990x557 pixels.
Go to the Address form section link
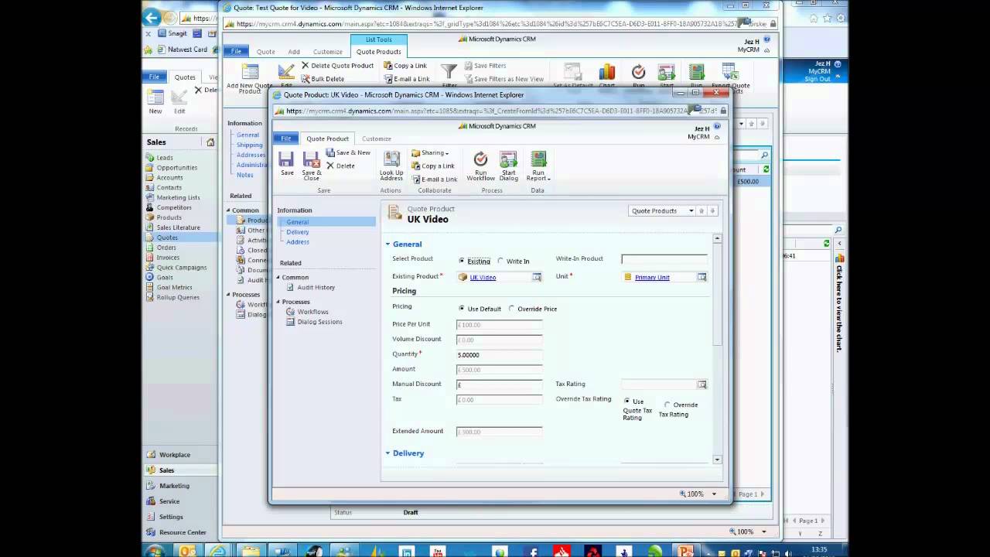(x=298, y=242)
